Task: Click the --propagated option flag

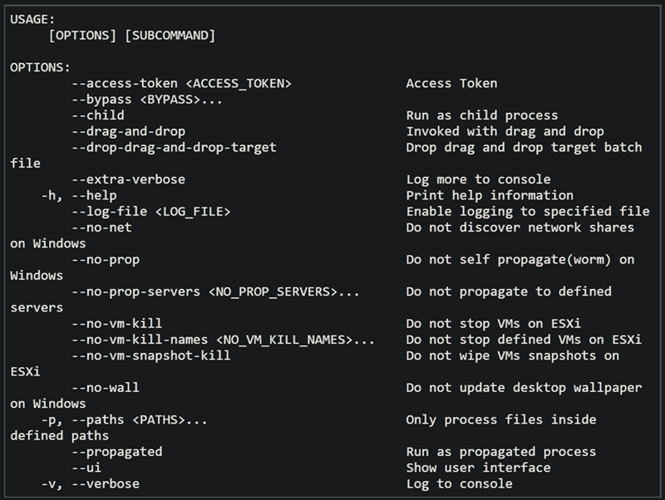Action: coord(116,452)
